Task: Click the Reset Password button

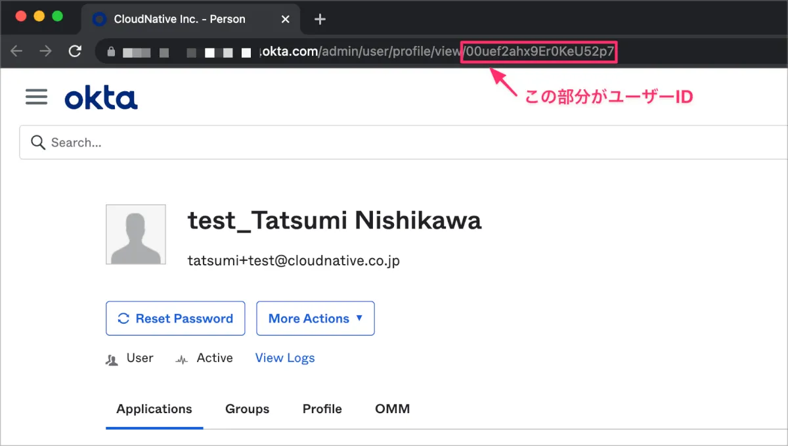Action: 175,319
